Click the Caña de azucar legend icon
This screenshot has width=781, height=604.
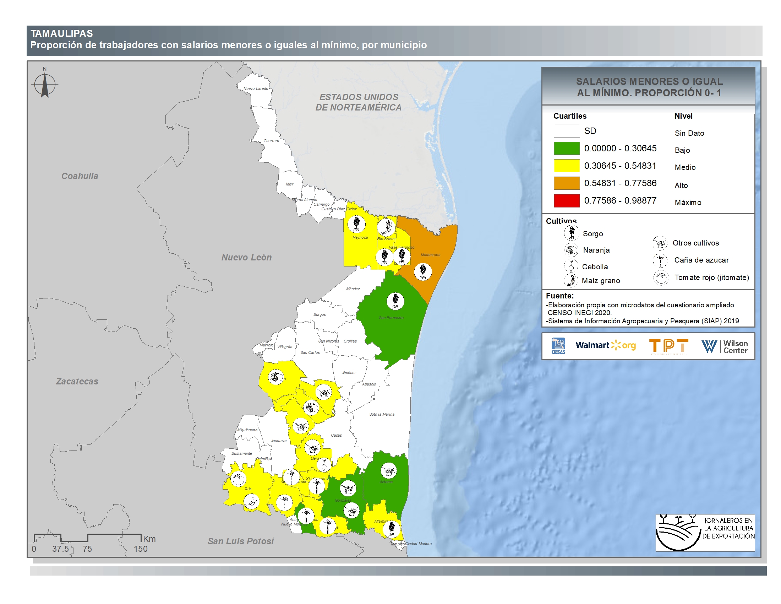pos(660,260)
